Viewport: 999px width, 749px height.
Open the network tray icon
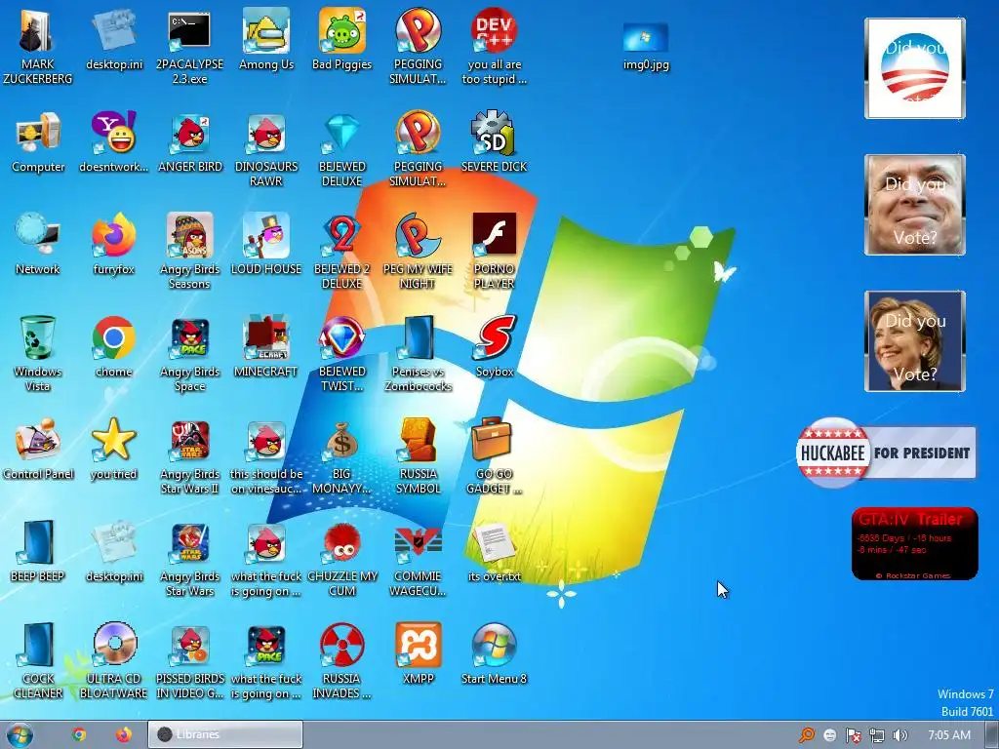point(877,735)
